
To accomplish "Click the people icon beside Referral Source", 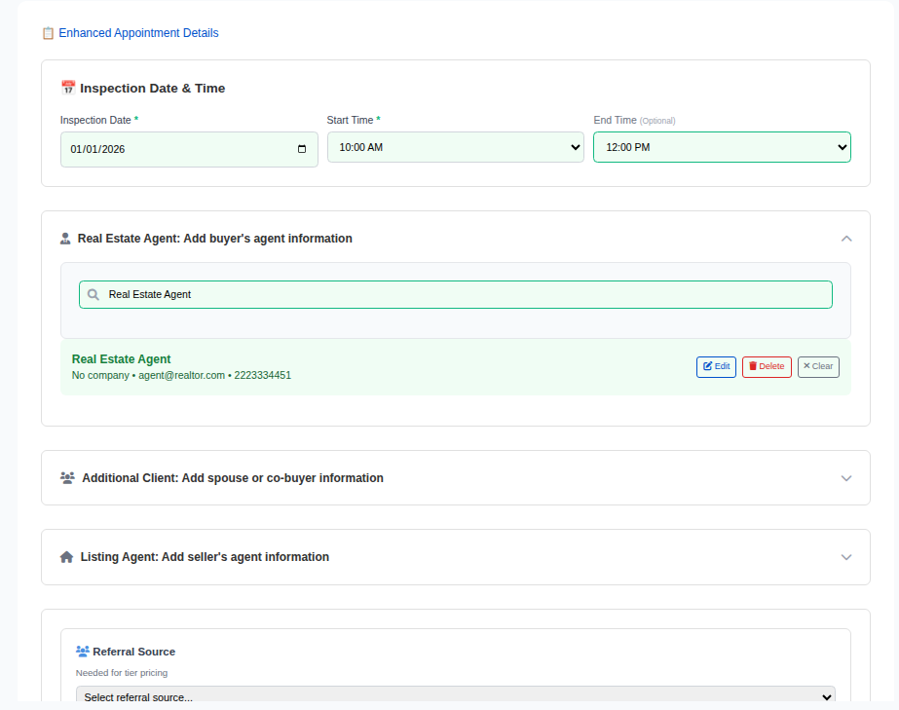I will (x=82, y=651).
